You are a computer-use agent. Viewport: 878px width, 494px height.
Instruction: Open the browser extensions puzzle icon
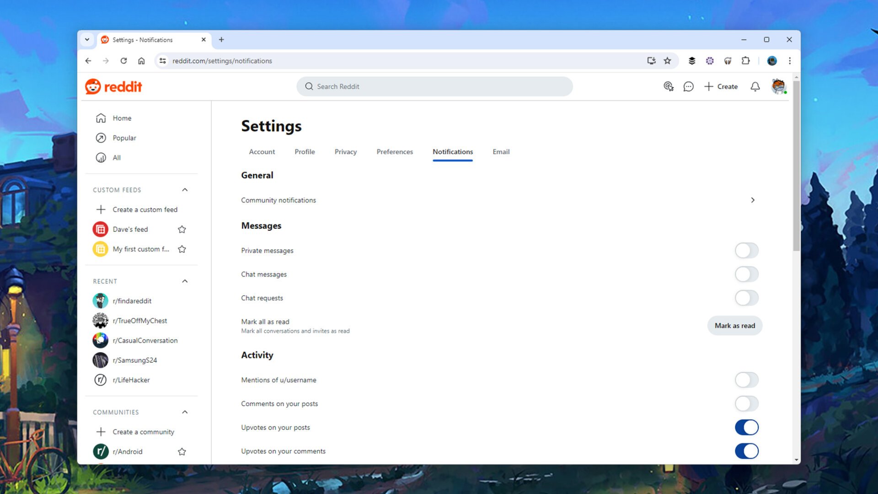745,61
